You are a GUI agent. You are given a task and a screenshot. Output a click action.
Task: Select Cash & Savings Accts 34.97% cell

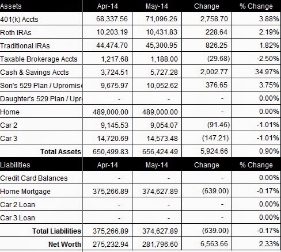point(256,72)
